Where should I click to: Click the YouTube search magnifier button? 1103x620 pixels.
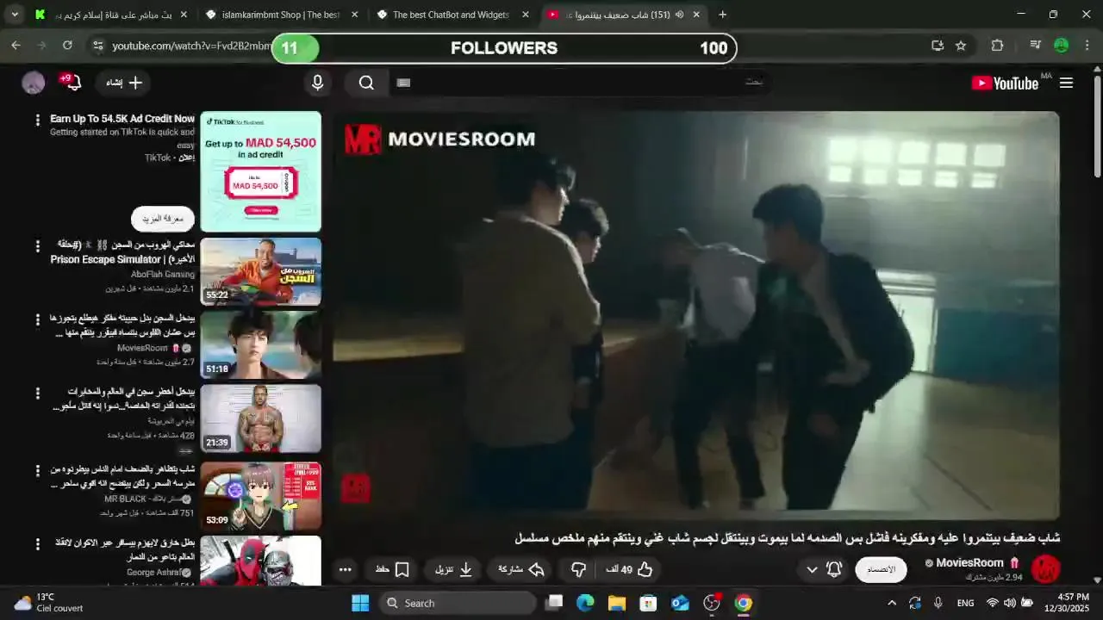[367, 83]
